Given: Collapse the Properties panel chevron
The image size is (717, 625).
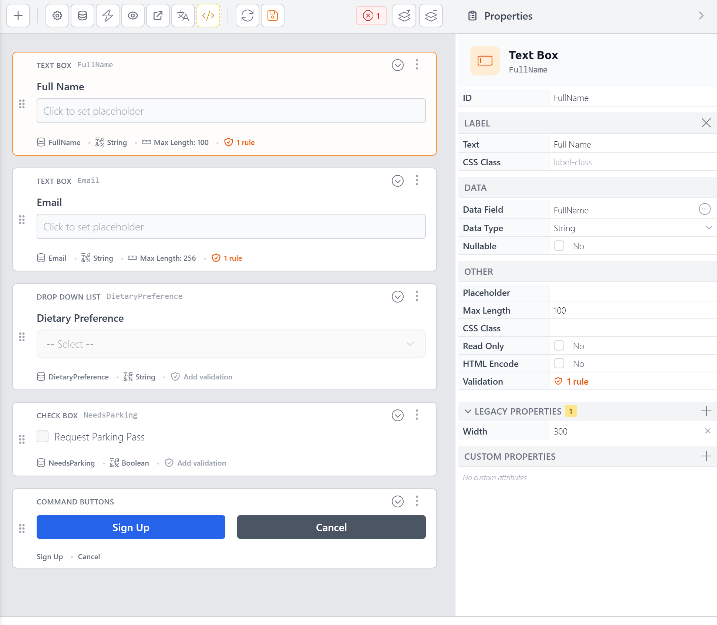Looking at the screenshot, I should 701,16.
